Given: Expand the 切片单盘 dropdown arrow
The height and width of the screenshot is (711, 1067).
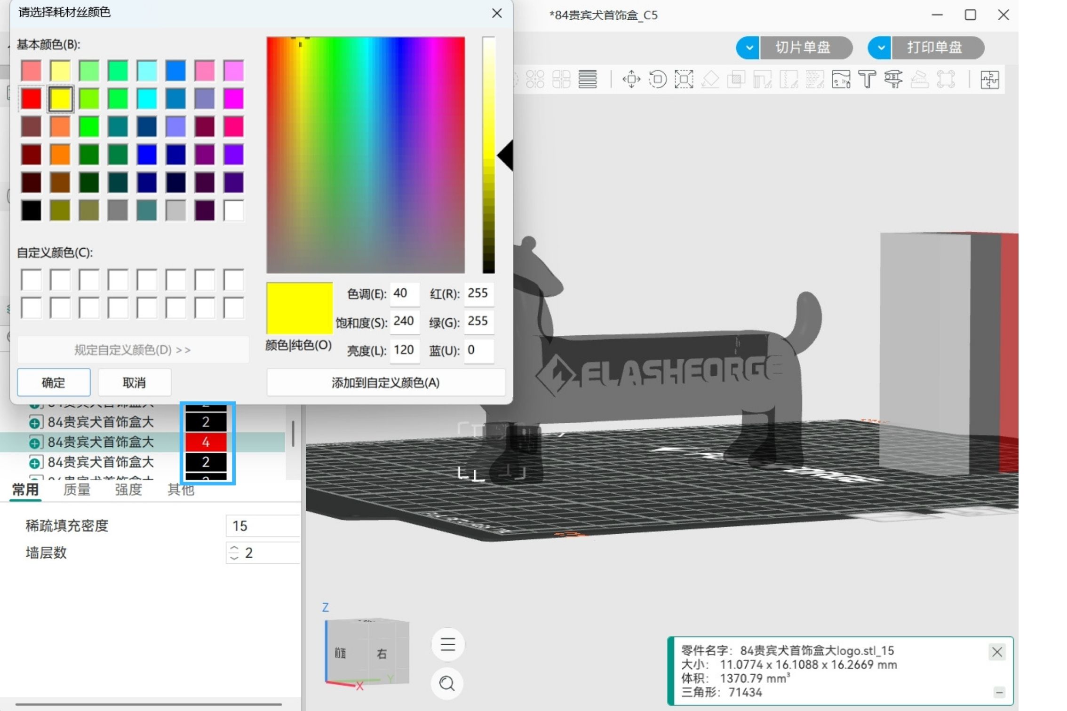Looking at the screenshot, I should pos(749,47).
